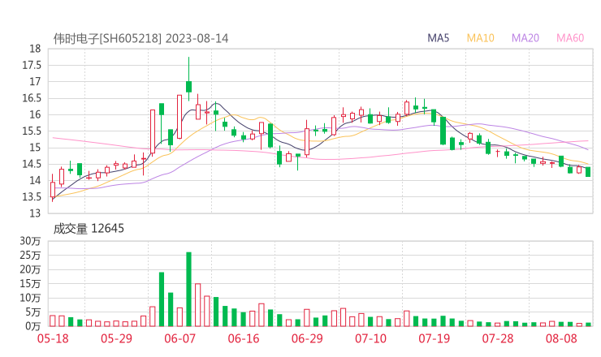Screen dimensions: 601x357
Task: Select the second tallest green volume bar near 19万
Action: pyautogui.click(x=162, y=299)
